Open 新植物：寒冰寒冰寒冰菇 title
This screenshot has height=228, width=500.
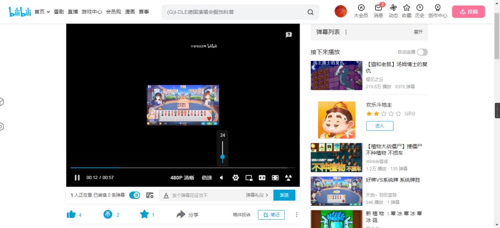394,217
